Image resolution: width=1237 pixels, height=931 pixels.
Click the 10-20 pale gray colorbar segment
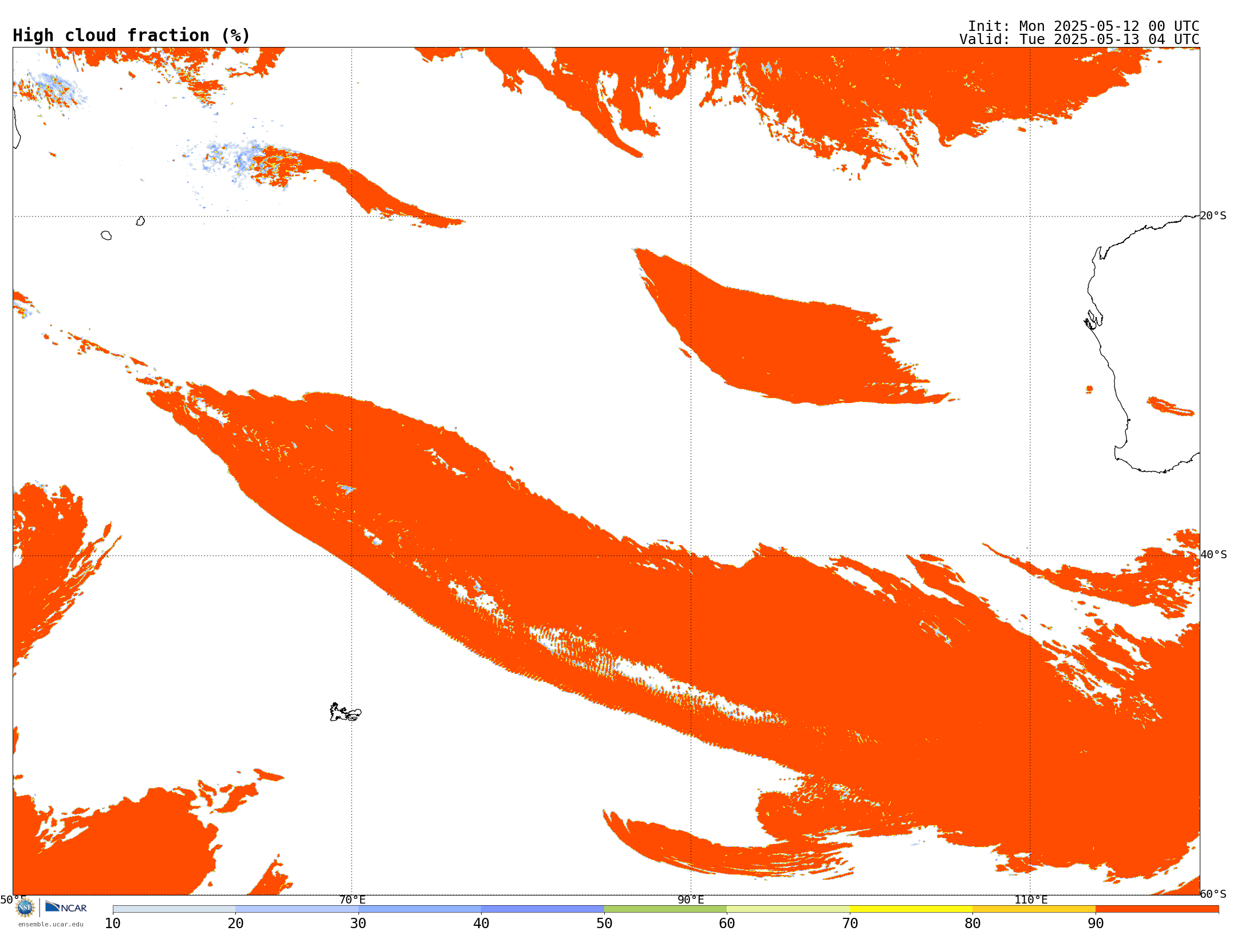(174, 909)
